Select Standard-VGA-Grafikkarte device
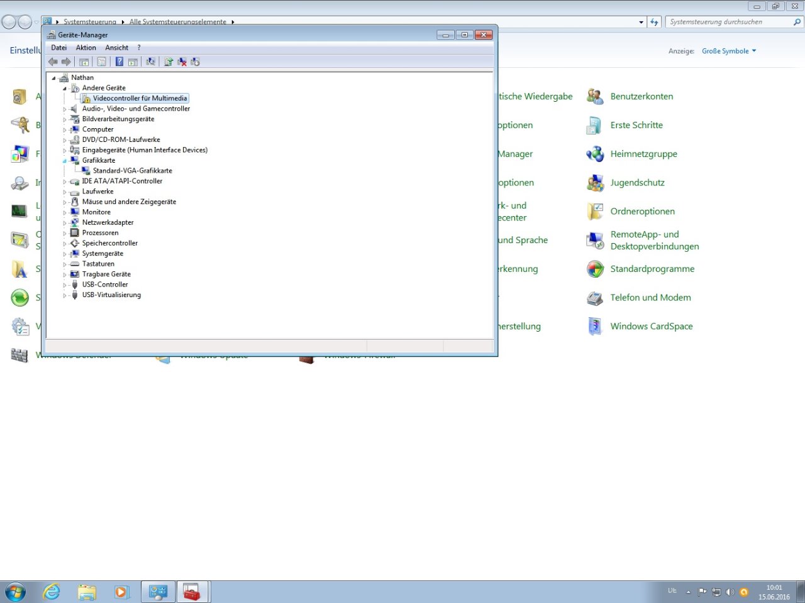Image resolution: width=805 pixels, height=603 pixels. 132,171
